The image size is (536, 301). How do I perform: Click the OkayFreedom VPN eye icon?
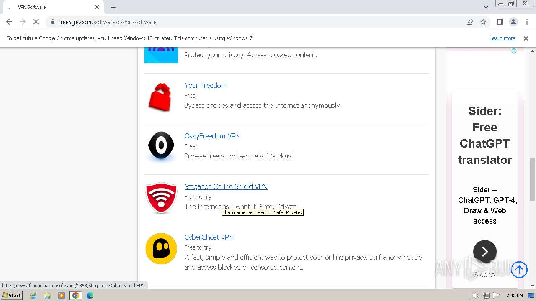pyautogui.click(x=161, y=147)
